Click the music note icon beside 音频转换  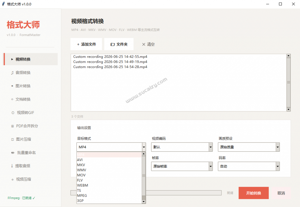tap(12, 73)
